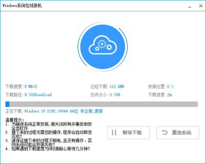Click the fourth tip about zero download speed
206x164 pixels.
(47, 148)
